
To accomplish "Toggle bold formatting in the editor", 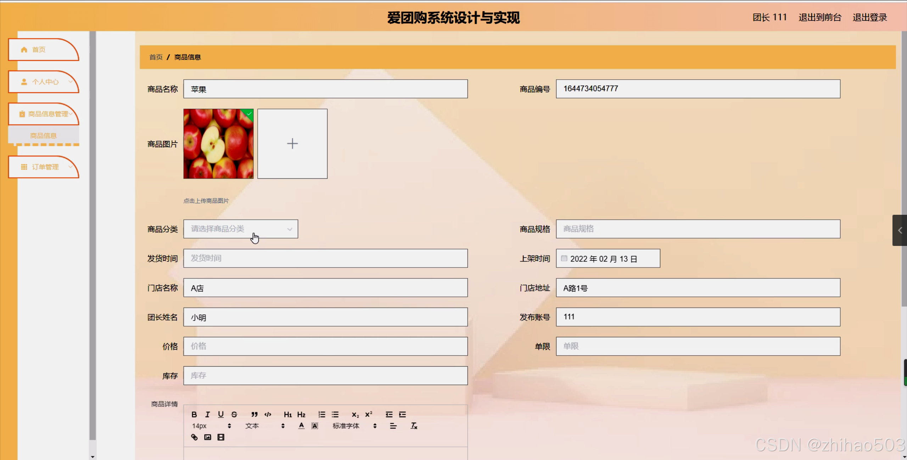I will point(194,414).
